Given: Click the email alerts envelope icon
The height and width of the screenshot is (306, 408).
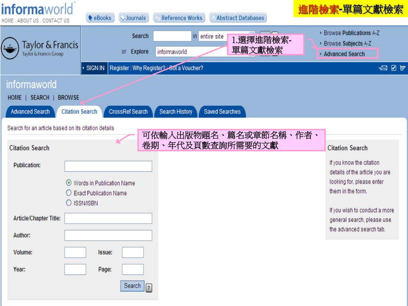Looking at the screenshot, I should point(383,68).
